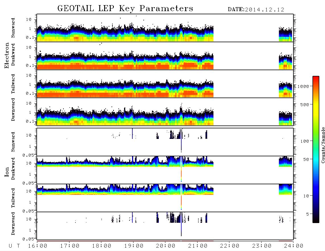
Task: Click the plot title GEOTAIL LEP Key Parameters
Action: pos(125,9)
